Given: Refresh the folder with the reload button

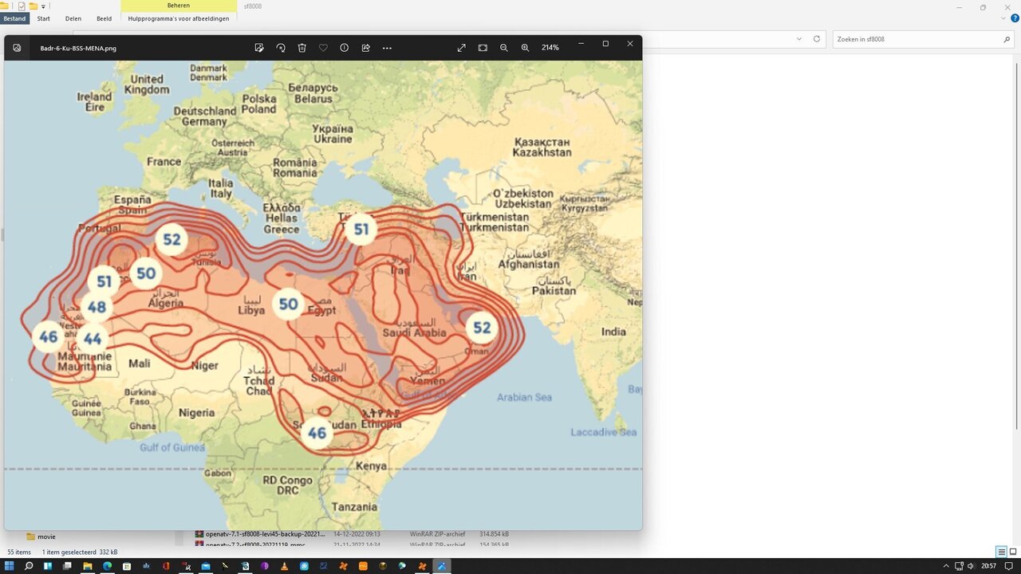Looking at the screenshot, I should click(817, 39).
